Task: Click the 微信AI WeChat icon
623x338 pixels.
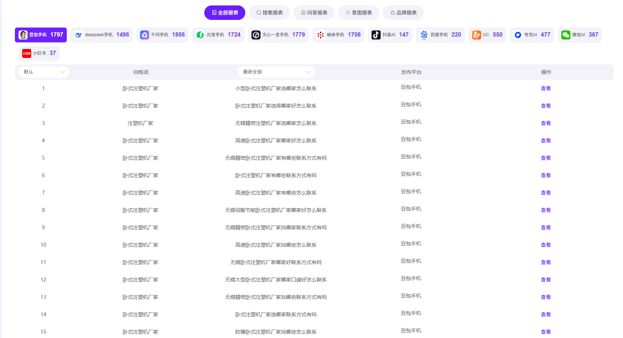Action: click(x=566, y=35)
